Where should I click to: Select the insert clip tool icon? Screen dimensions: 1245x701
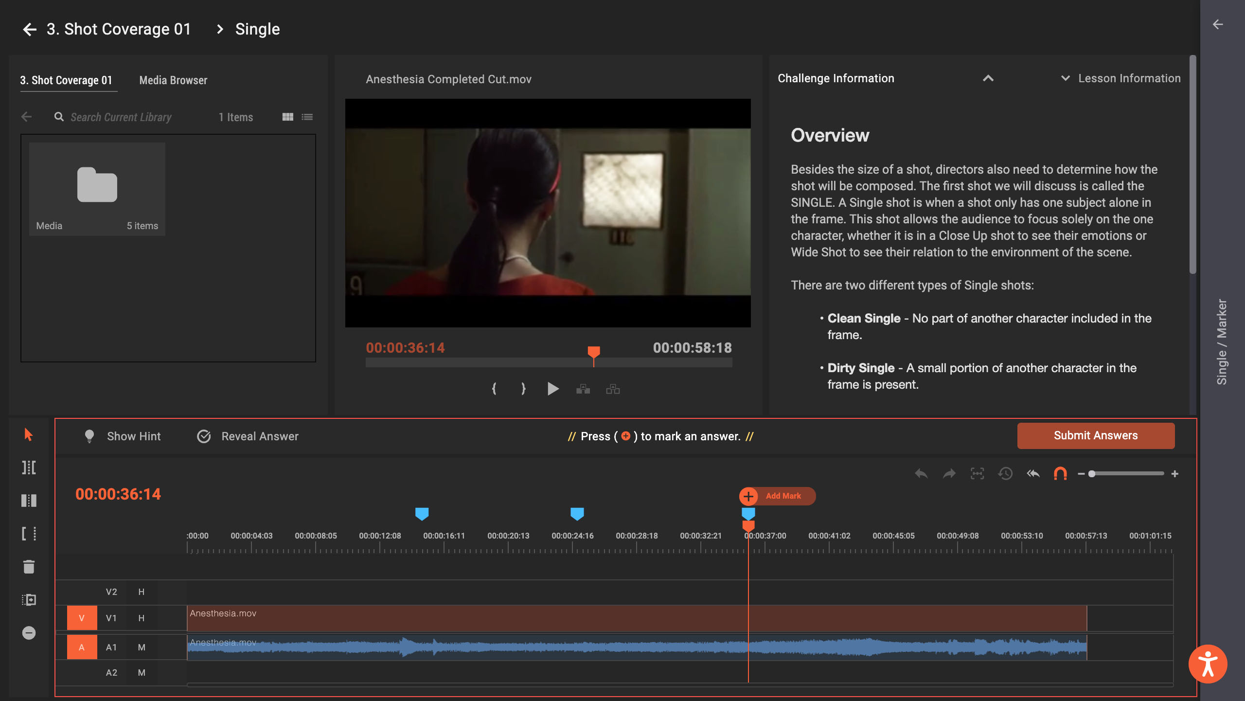click(x=28, y=599)
